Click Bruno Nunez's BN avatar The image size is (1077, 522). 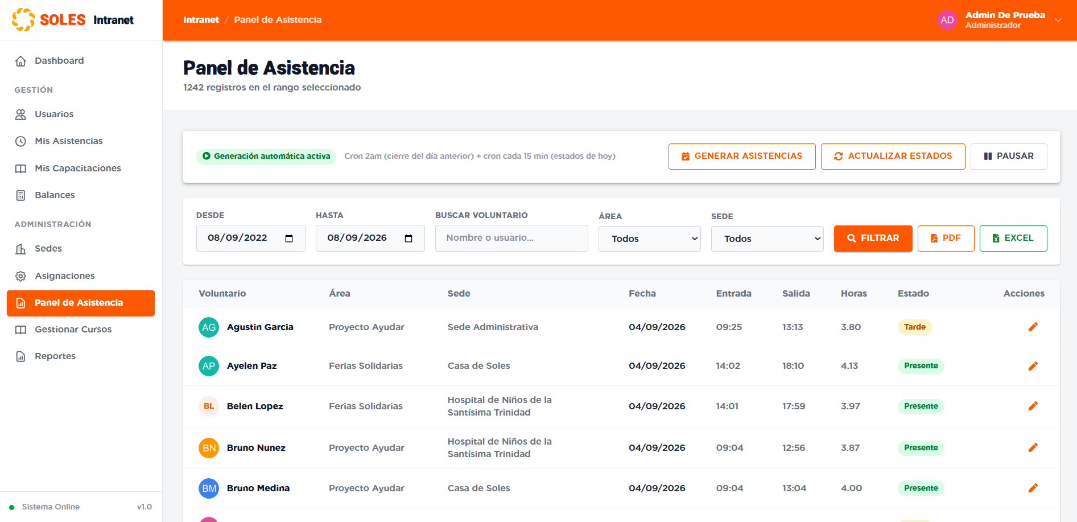tap(209, 448)
